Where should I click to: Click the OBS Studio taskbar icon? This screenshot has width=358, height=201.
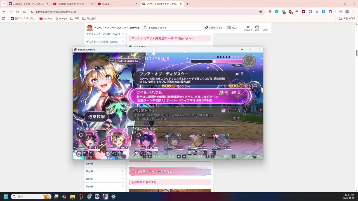81,197
